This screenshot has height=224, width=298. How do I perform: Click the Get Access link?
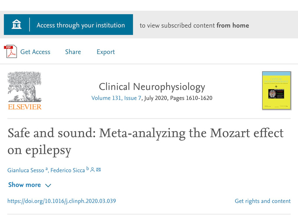click(x=35, y=52)
